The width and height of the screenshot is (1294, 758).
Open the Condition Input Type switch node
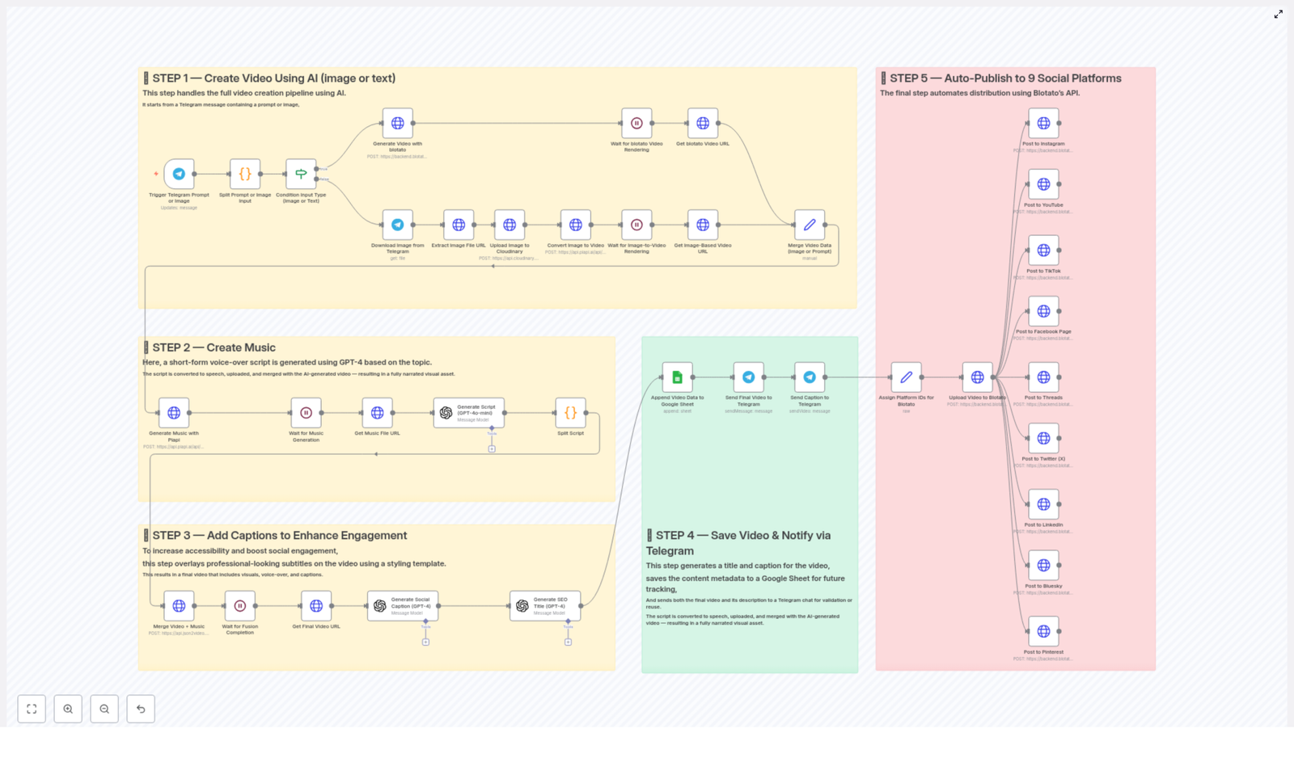click(301, 174)
